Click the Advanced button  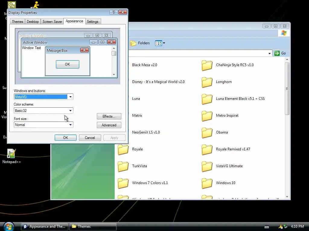coord(109,125)
